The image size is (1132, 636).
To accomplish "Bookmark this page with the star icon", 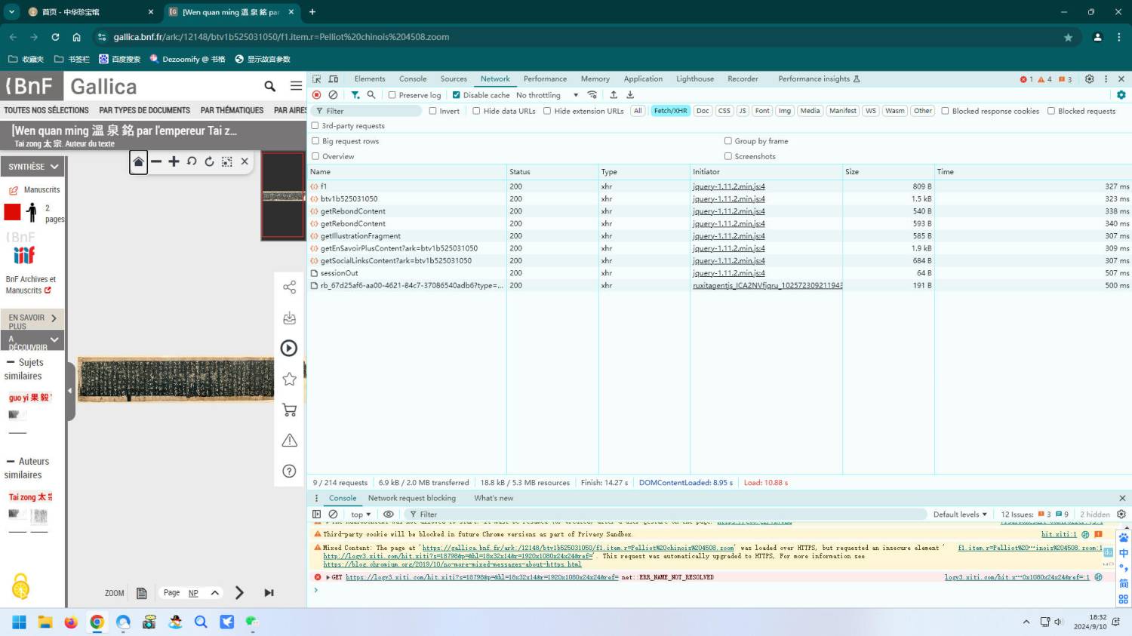I will 1068,37.
